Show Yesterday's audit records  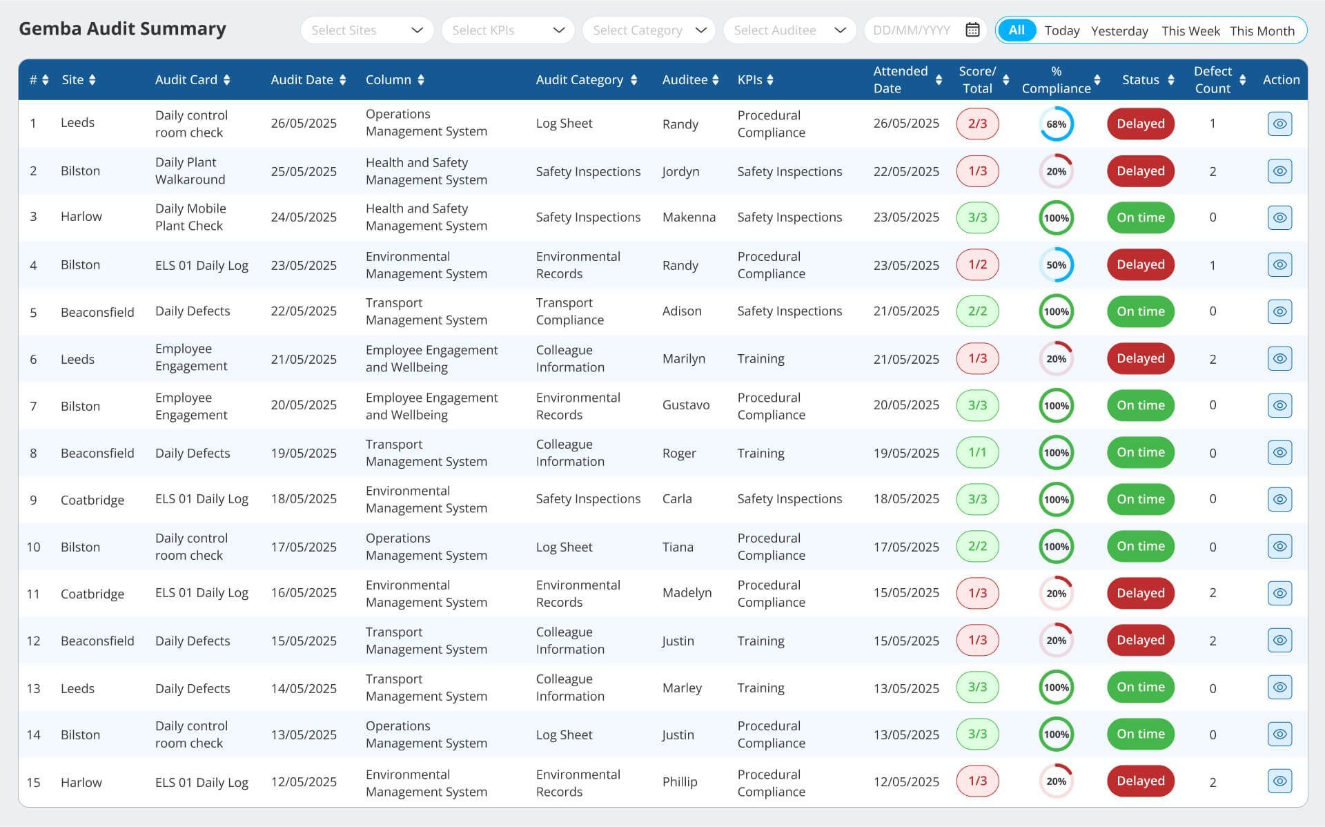tap(1120, 30)
